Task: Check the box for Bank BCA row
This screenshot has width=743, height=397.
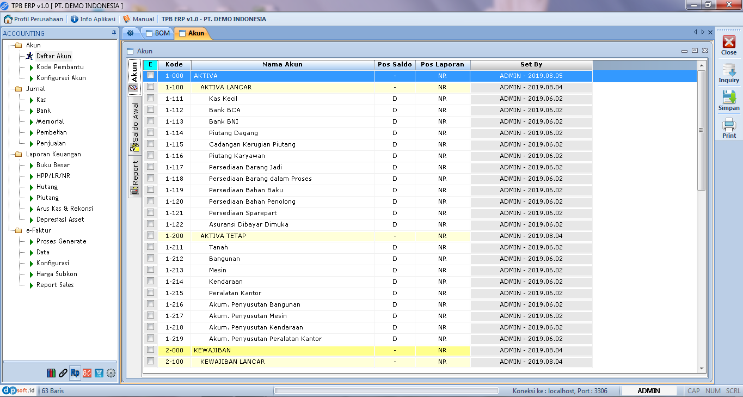Action: 150,110
